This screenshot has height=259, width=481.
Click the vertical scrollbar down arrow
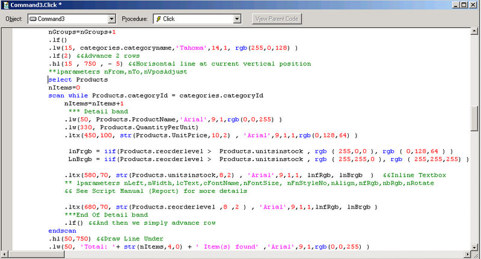click(x=474, y=247)
